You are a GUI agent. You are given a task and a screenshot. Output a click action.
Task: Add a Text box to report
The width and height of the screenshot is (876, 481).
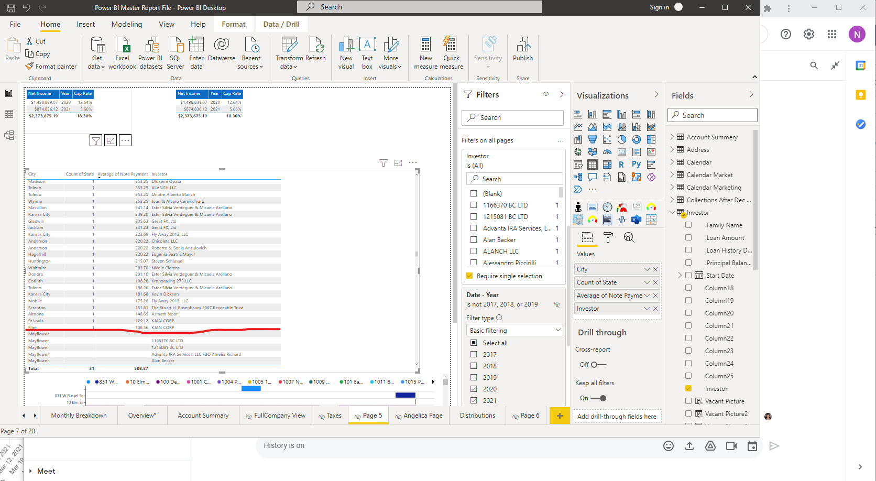[367, 52]
